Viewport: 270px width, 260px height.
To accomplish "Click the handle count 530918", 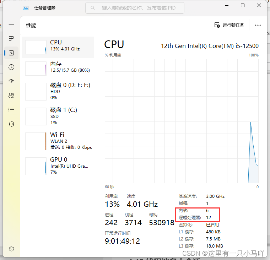I will pyautogui.click(x=162, y=223).
